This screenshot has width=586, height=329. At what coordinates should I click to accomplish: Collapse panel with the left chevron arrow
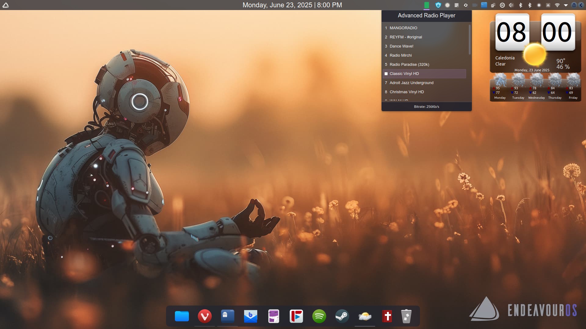point(581,5)
